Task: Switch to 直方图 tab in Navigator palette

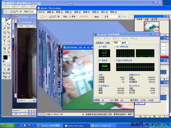Action: [x=154, y=19]
